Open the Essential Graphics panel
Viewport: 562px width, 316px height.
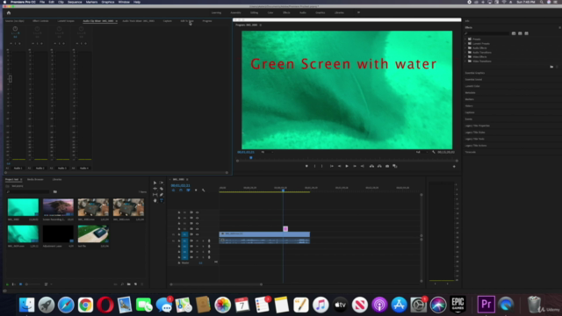coord(475,73)
